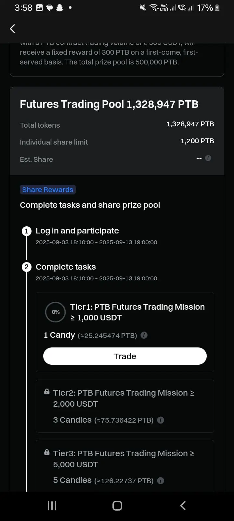
Task: Tap the Android navigation back button
Action: click(183, 506)
